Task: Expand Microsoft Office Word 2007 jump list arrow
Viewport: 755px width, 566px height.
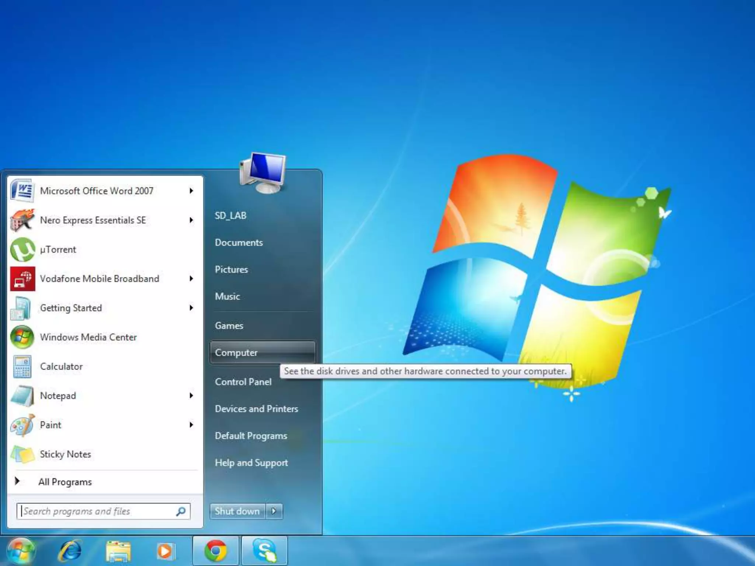Action: pos(191,191)
